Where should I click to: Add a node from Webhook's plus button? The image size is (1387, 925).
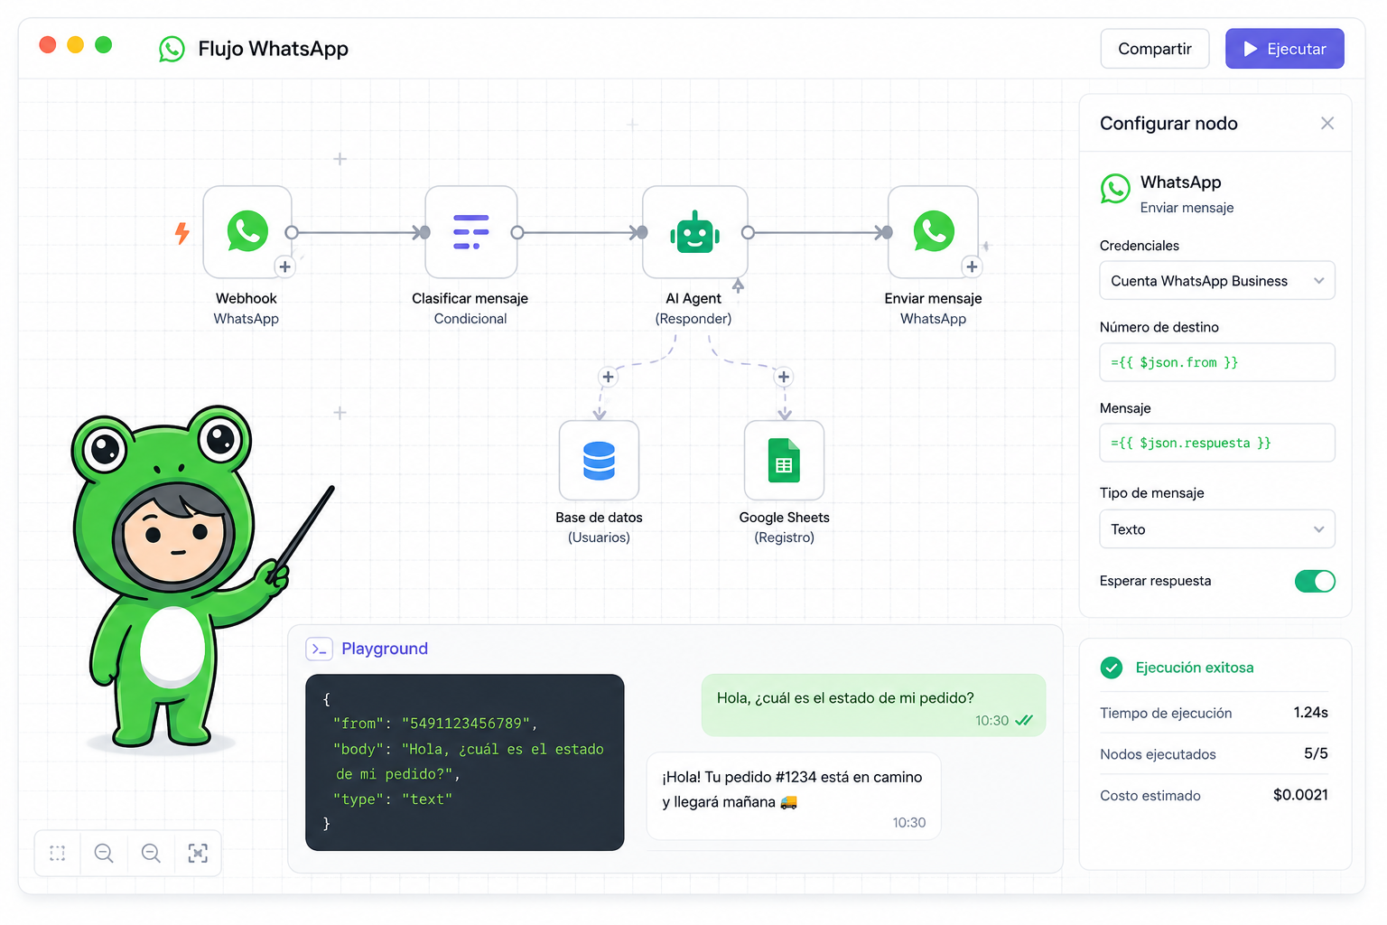click(284, 266)
